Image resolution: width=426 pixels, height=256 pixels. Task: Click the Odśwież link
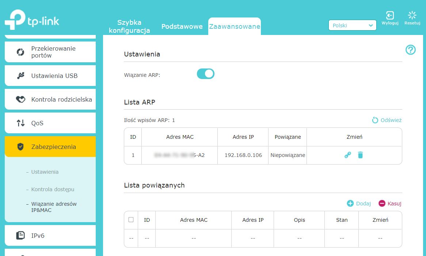pos(391,120)
